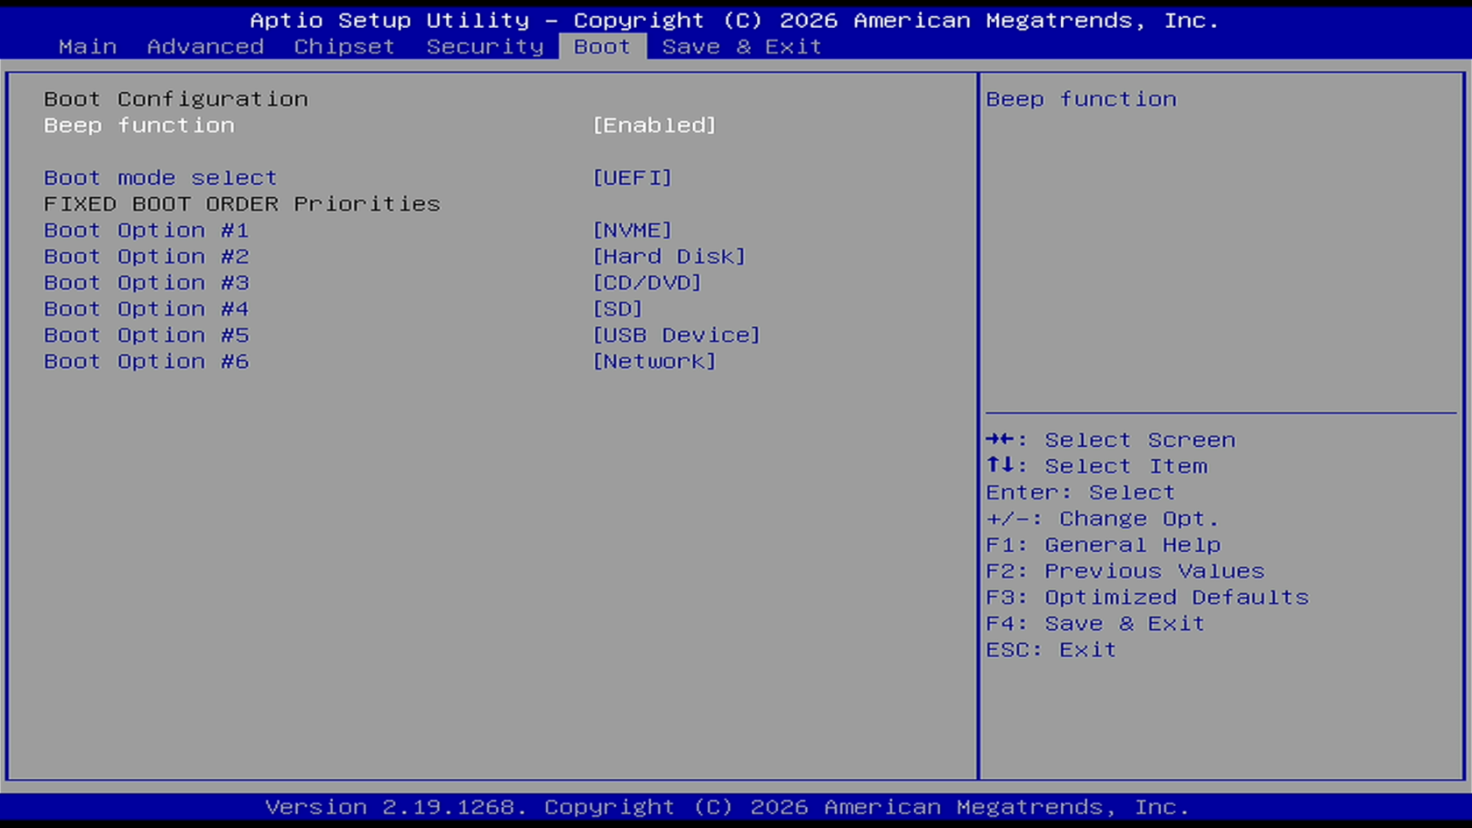Click the Beep function help description text
Viewport: 1472px width, 828px height.
click(1081, 99)
